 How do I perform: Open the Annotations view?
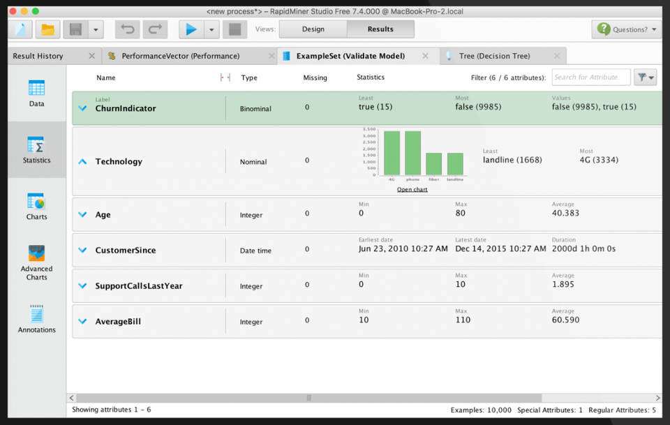pyautogui.click(x=36, y=320)
